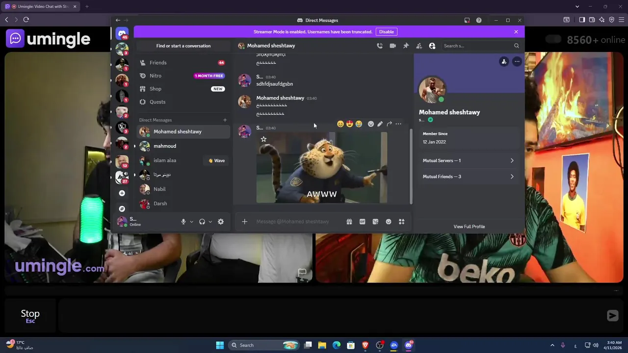Start a video call in Discord header

pyautogui.click(x=392, y=46)
